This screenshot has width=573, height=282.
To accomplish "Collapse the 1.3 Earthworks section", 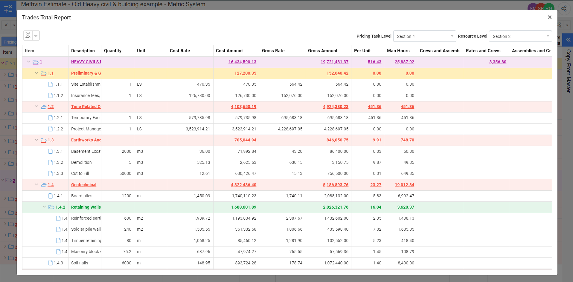I will (x=36, y=140).
